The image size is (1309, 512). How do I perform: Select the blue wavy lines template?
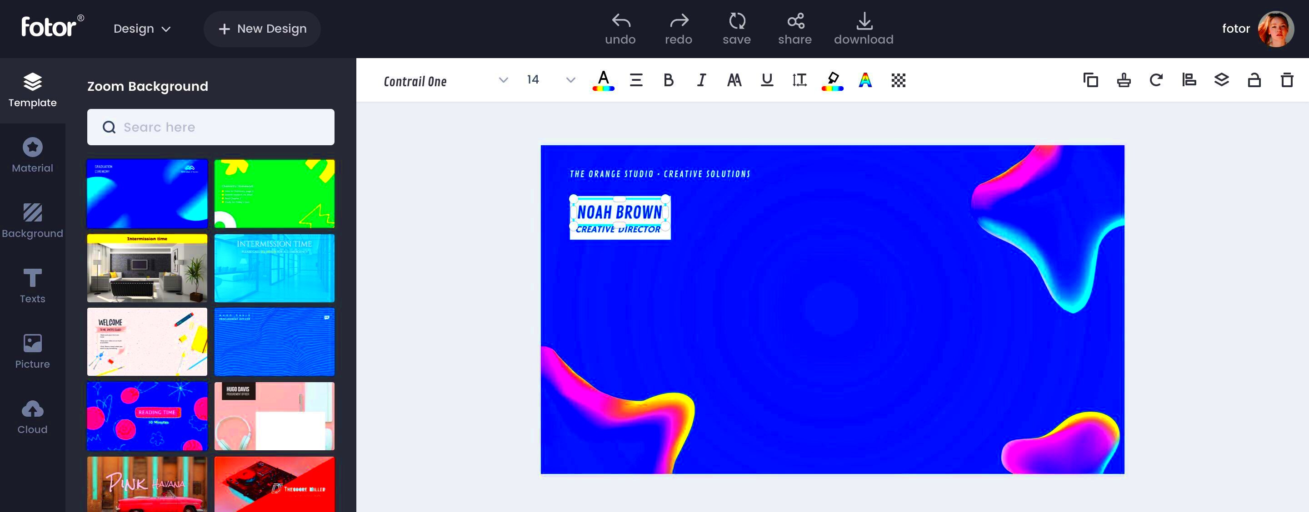pos(275,342)
